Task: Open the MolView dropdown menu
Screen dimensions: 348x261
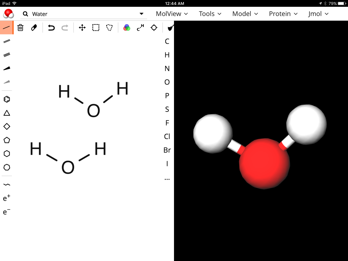Action: (x=172, y=14)
